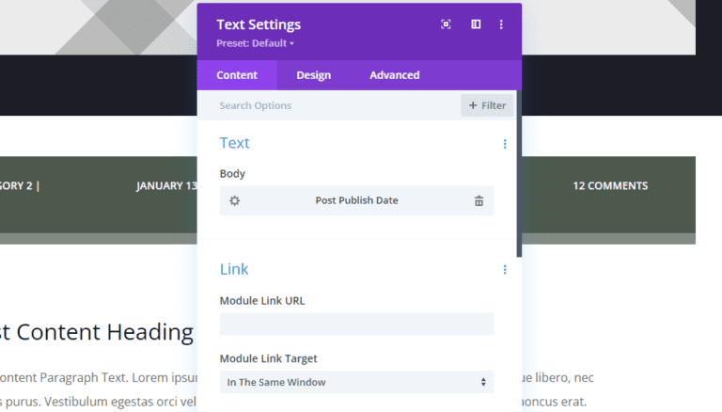Click the expand modal fullscreen icon
This screenshot has width=722, height=412.
tap(446, 24)
